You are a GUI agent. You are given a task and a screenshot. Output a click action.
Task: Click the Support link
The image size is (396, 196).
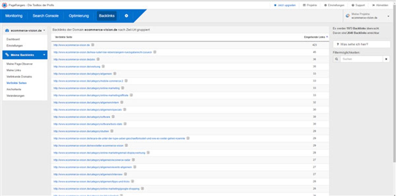coord(358,5)
